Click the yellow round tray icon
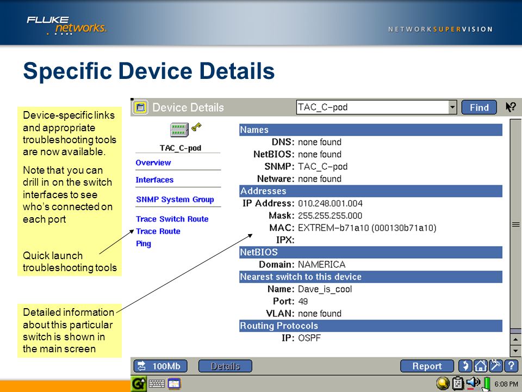The height and width of the screenshot is (392, 522). pos(443,384)
